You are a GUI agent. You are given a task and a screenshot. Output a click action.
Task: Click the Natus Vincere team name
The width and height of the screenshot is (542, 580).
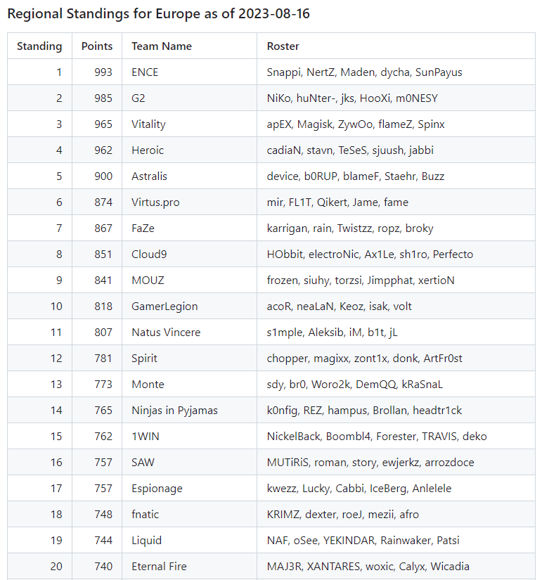click(x=166, y=332)
